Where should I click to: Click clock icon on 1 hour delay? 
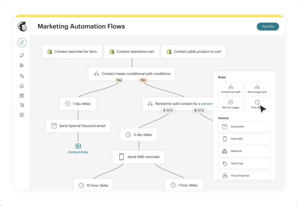(173, 185)
